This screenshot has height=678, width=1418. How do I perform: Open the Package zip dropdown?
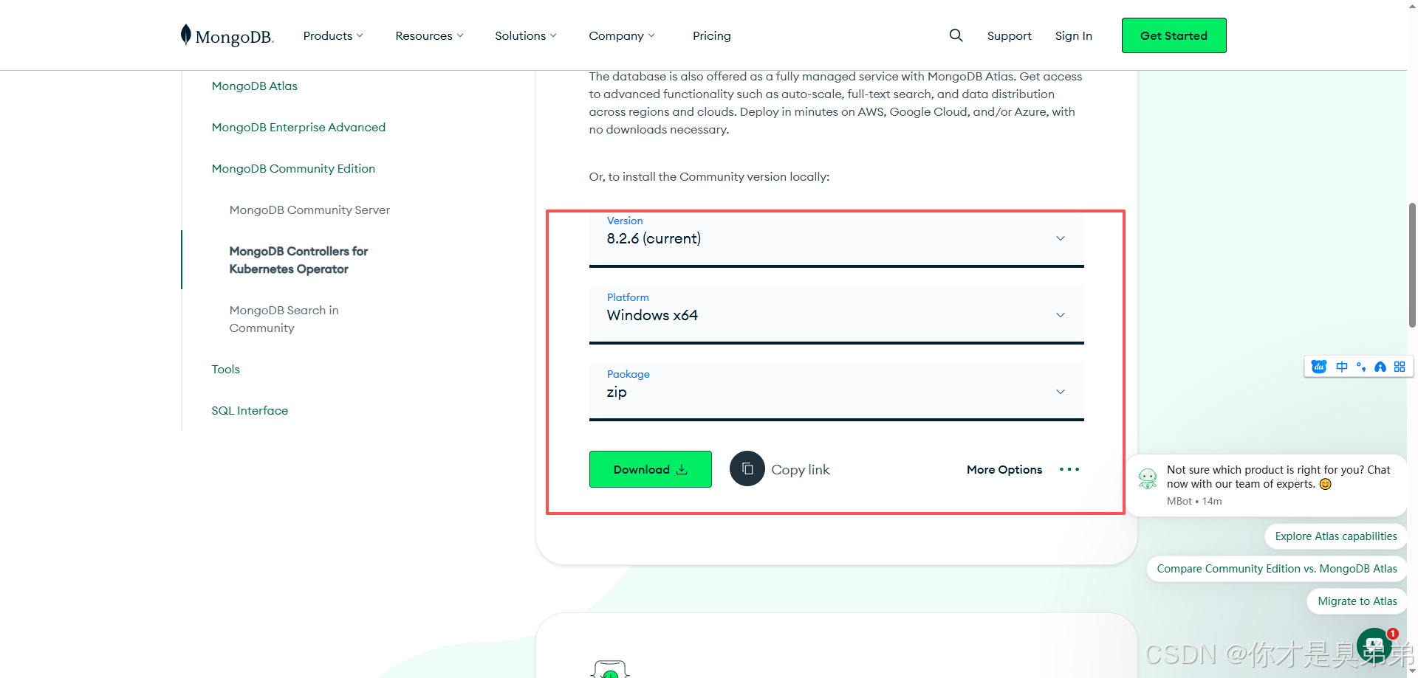(836, 392)
